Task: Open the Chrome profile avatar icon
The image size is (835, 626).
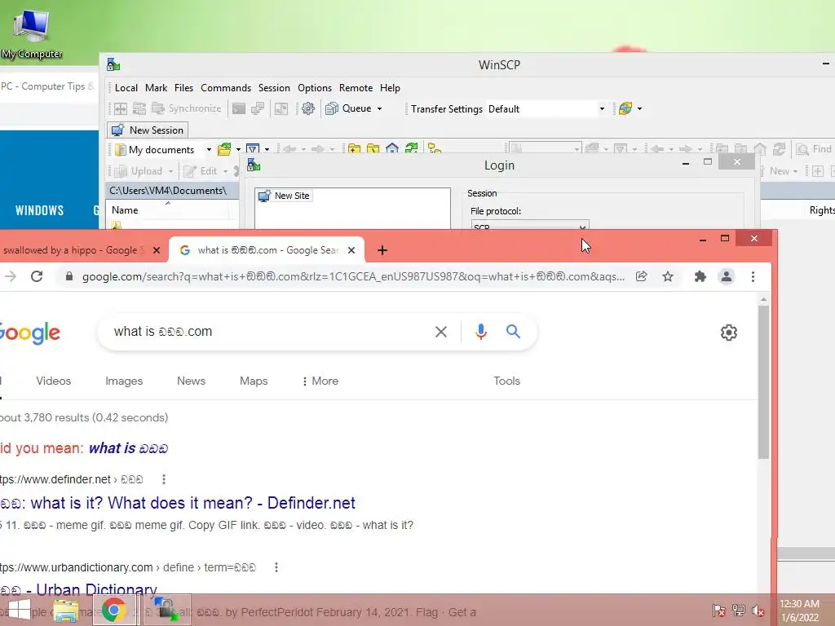Action: tap(727, 276)
